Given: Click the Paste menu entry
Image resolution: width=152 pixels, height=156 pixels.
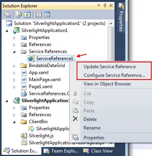Looking at the screenshot, I should click(89, 111).
